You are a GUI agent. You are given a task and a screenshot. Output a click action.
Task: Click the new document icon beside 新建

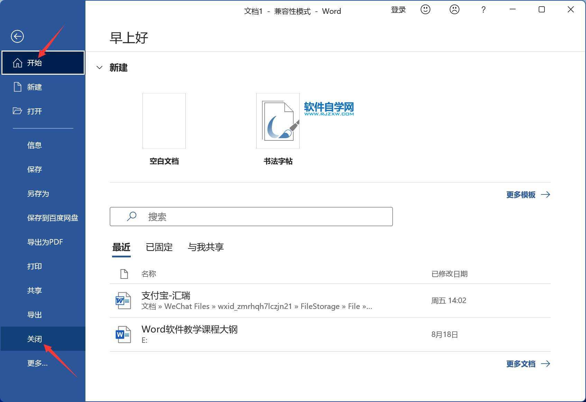[x=17, y=87]
